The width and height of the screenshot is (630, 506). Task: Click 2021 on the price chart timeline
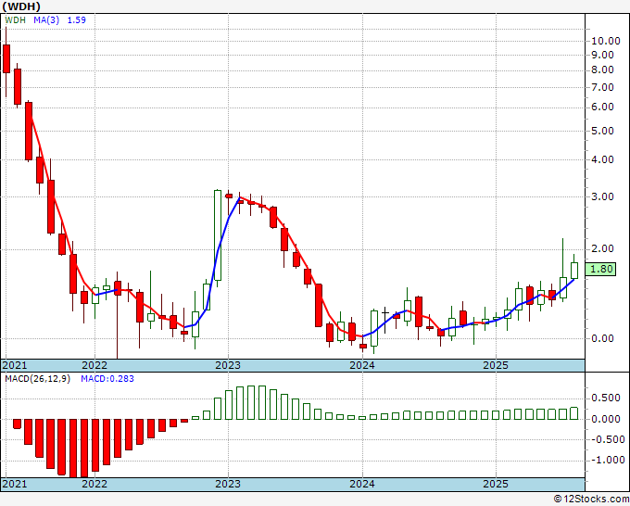pyautogui.click(x=15, y=365)
